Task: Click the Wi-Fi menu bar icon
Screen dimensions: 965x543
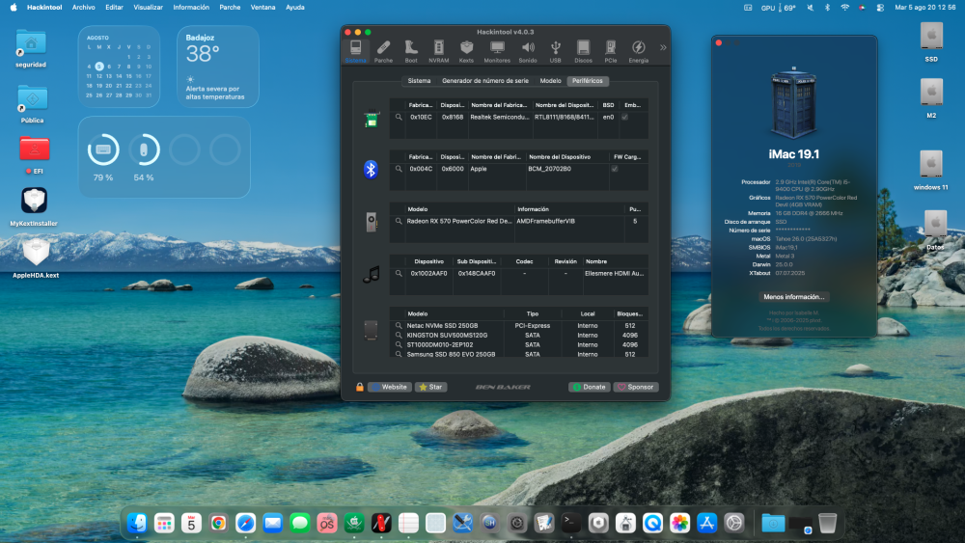Action: click(844, 8)
